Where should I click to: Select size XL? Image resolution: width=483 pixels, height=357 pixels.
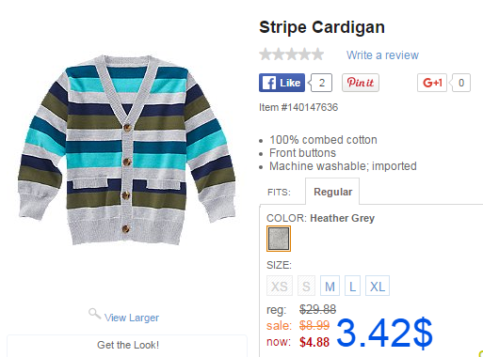[x=378, y=286]
